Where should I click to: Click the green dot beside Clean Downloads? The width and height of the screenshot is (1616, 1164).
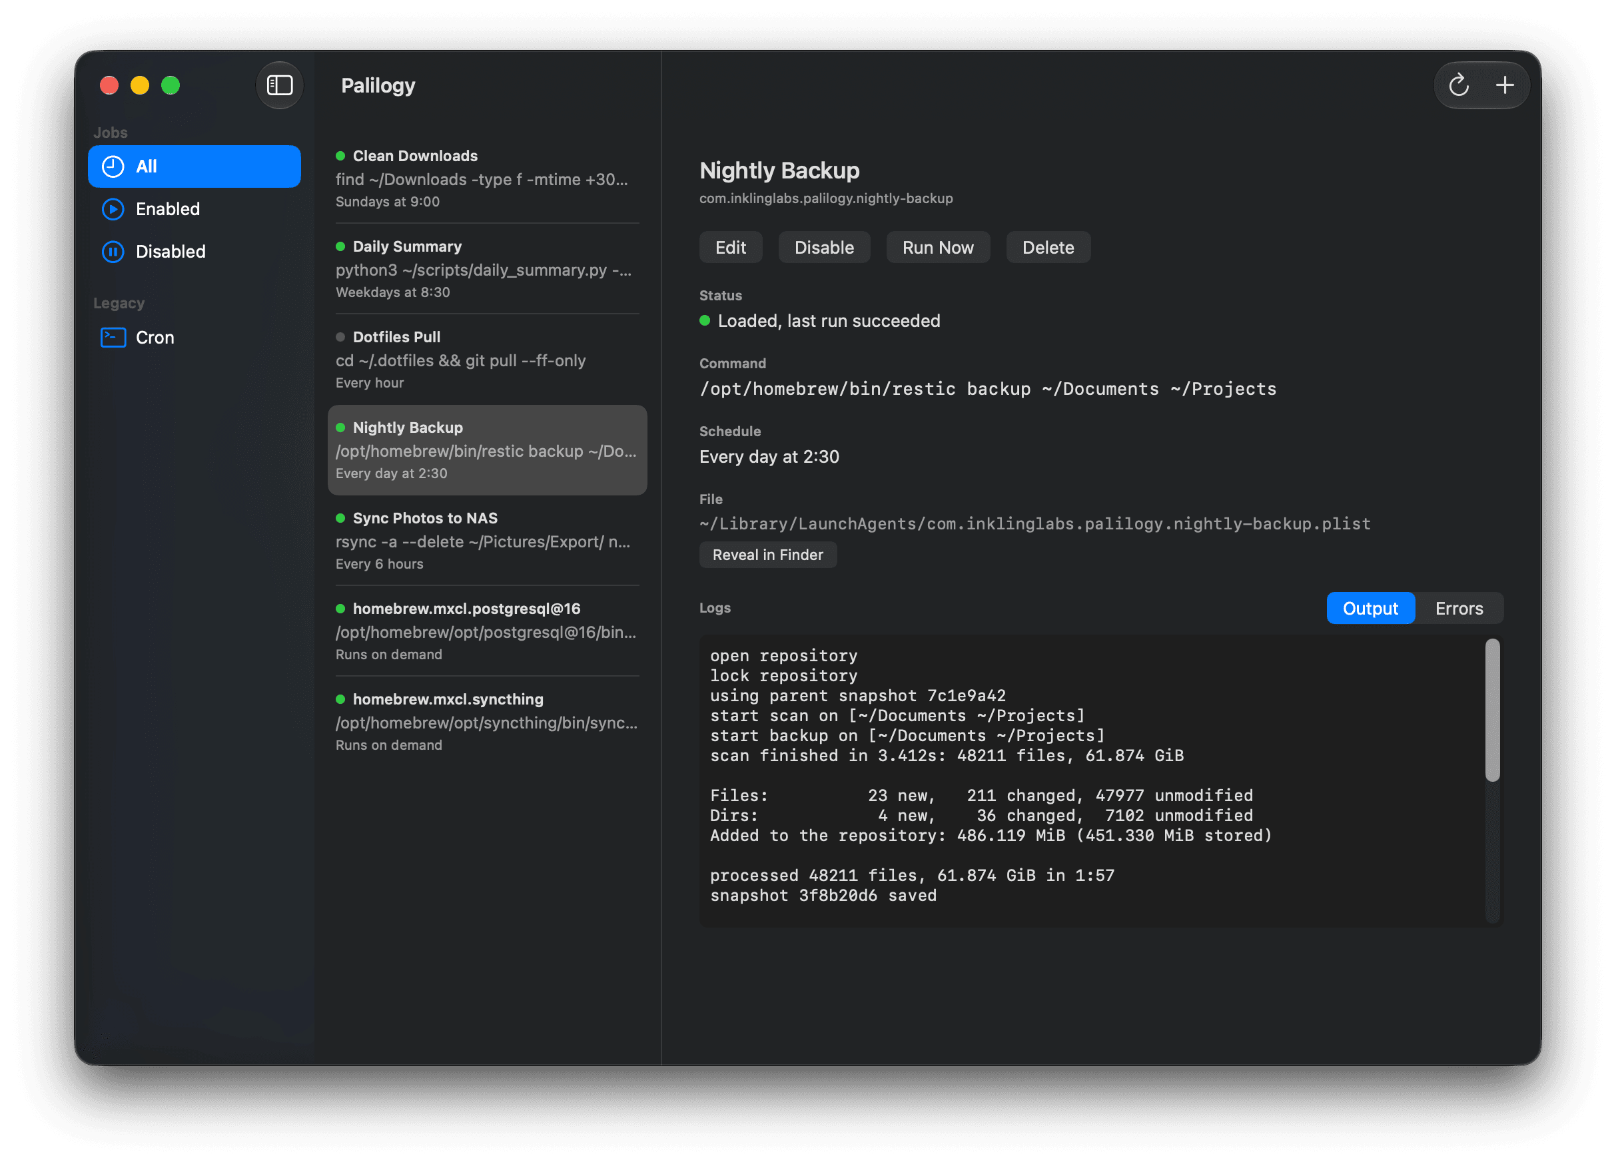pos(340,156)
